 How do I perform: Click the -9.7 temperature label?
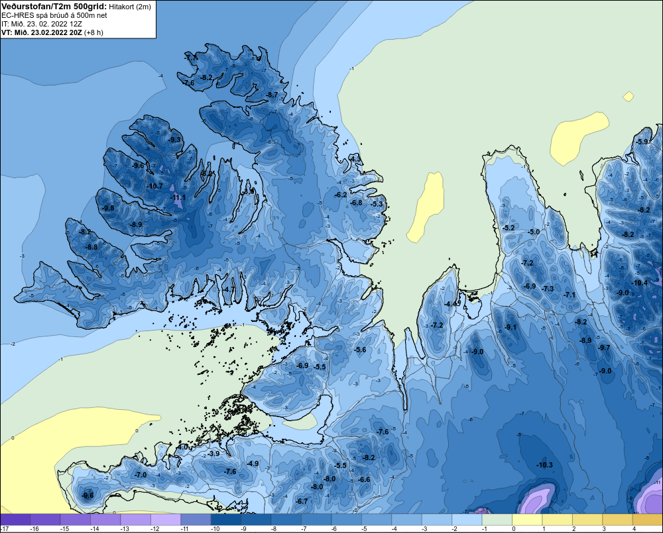[604, 348]
